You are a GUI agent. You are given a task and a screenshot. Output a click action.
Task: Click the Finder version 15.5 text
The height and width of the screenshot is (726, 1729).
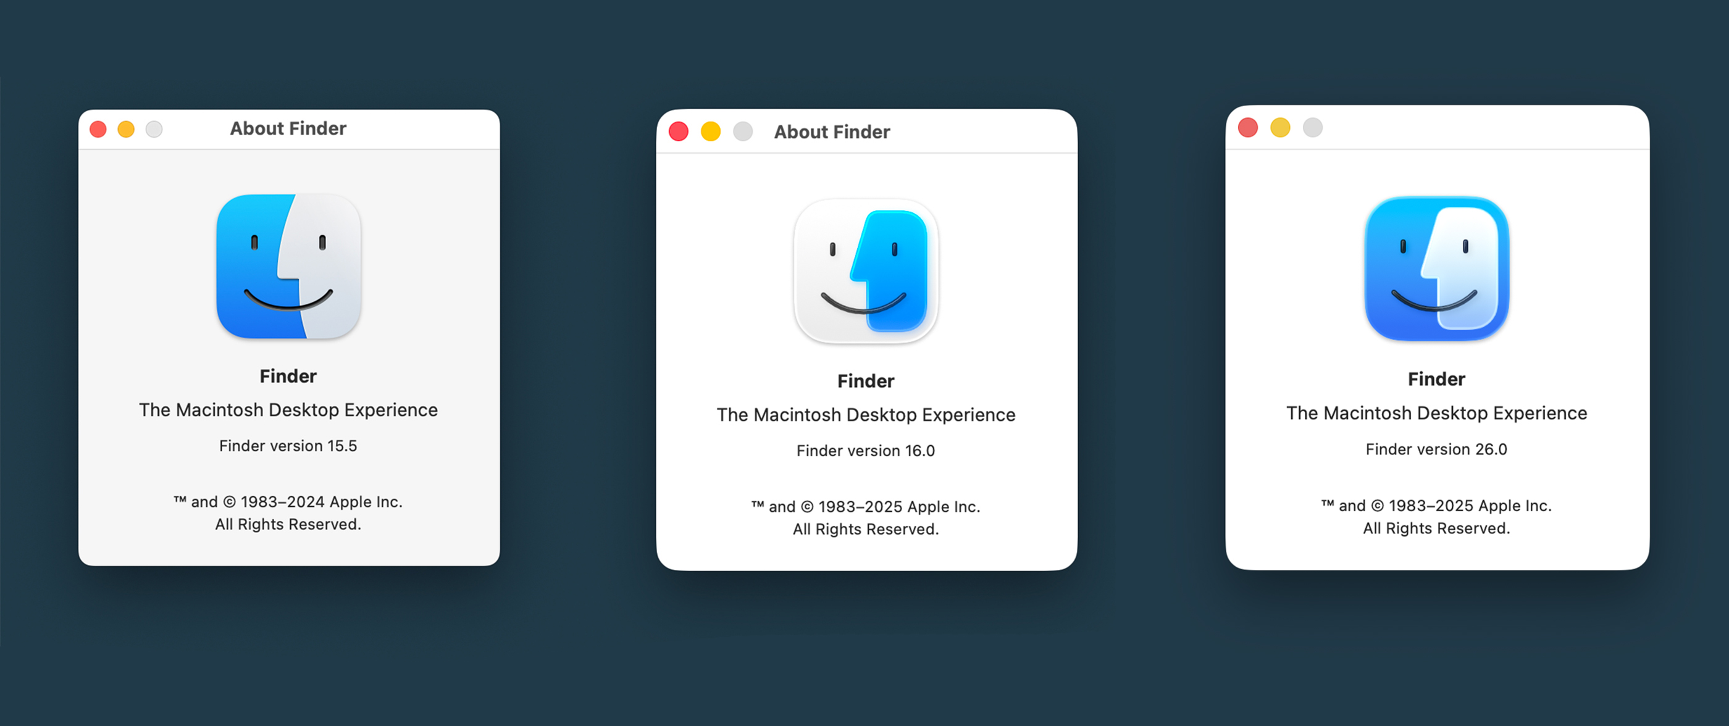[288, 446]
